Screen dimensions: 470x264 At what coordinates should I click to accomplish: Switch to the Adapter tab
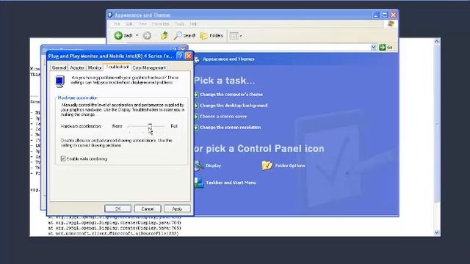click(77, 68)
